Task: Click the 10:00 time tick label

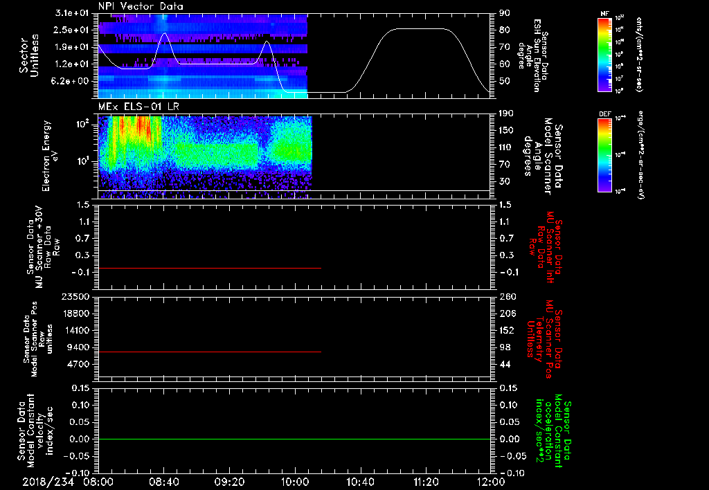Action: click(x=295, y=482)
